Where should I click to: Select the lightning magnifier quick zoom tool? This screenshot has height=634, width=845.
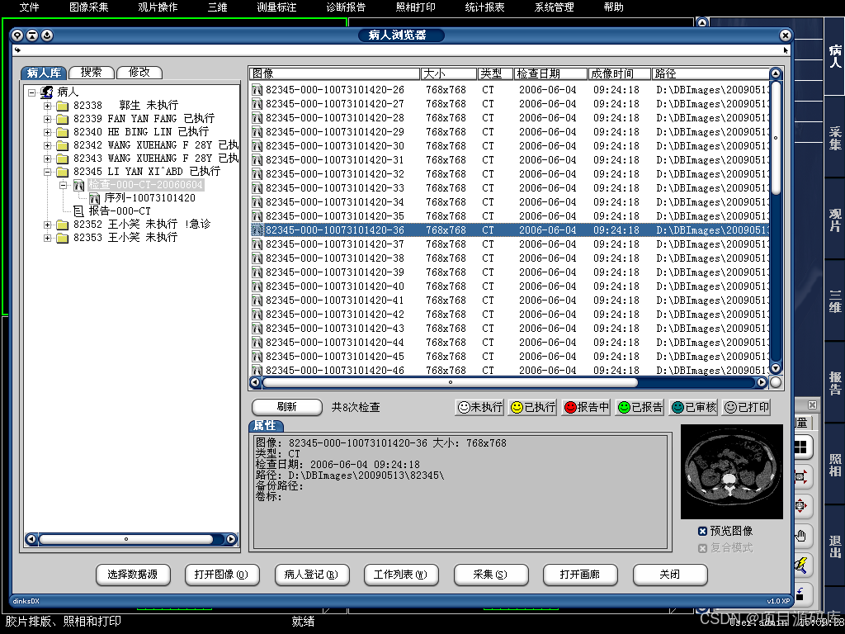point(800,565)
